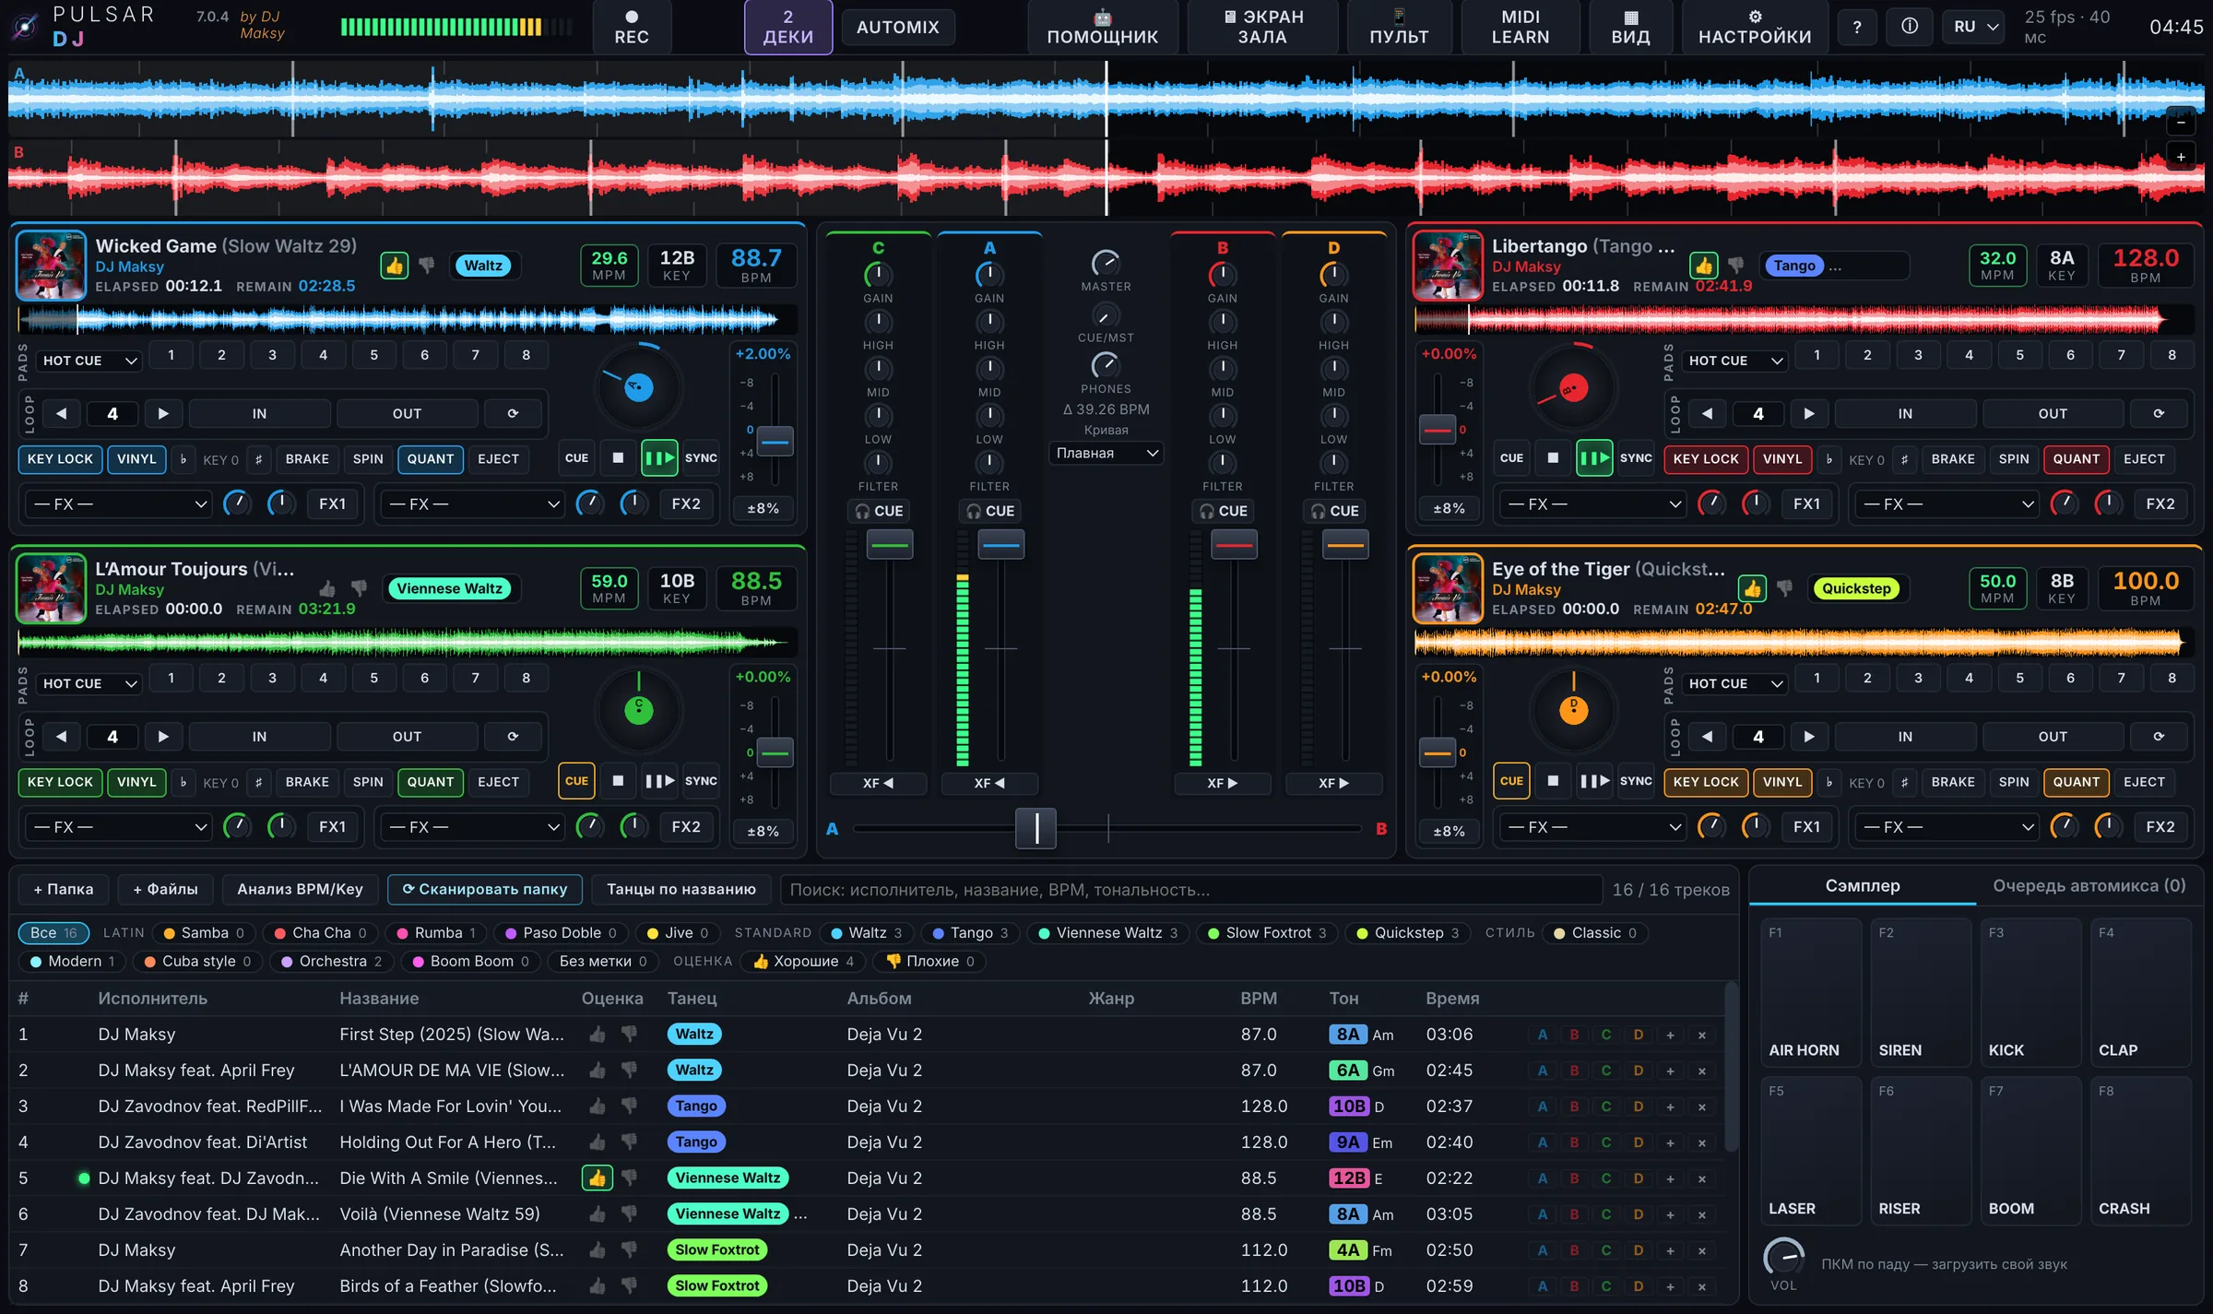This screenshot has height=1314, width=2213.
Task: Click Сканировать папку button
Action: pos(484,889)
